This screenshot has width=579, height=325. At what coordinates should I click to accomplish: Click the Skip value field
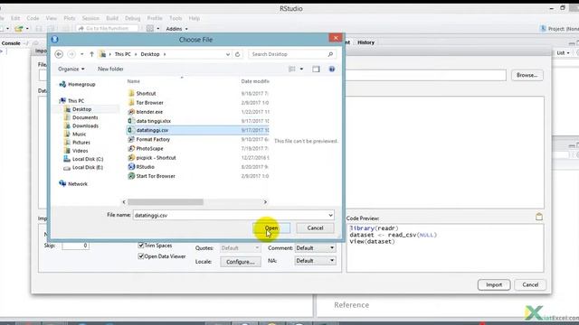pos(75,246)
